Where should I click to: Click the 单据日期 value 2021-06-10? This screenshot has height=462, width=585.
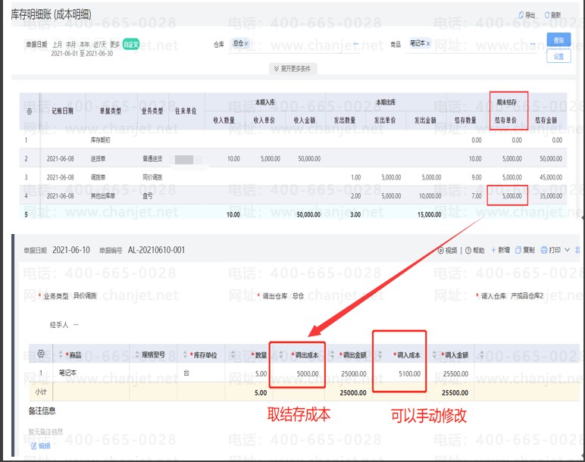71,250
